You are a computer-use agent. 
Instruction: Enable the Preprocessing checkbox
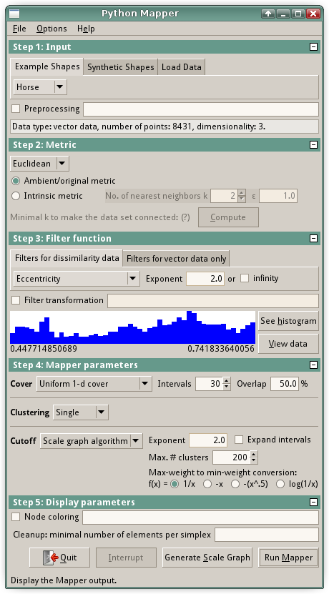pyautogui.click(x=16, y=109)
